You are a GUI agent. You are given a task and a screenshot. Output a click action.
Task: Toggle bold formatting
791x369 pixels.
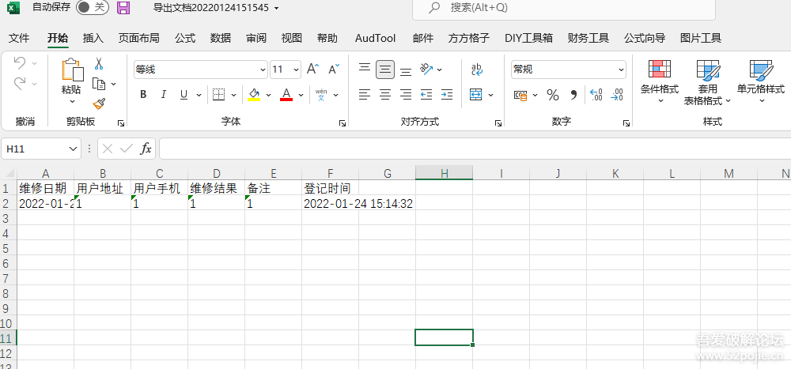(x=143, y=94)
